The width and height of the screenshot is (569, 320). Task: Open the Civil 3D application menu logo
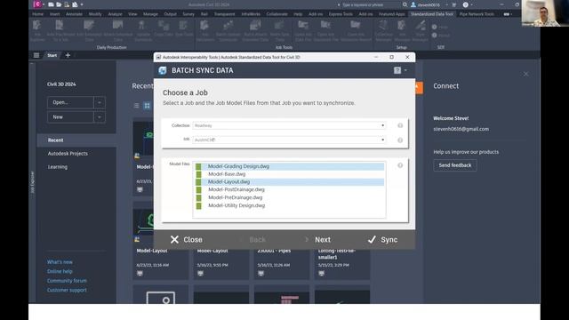[x=37, y=4]
